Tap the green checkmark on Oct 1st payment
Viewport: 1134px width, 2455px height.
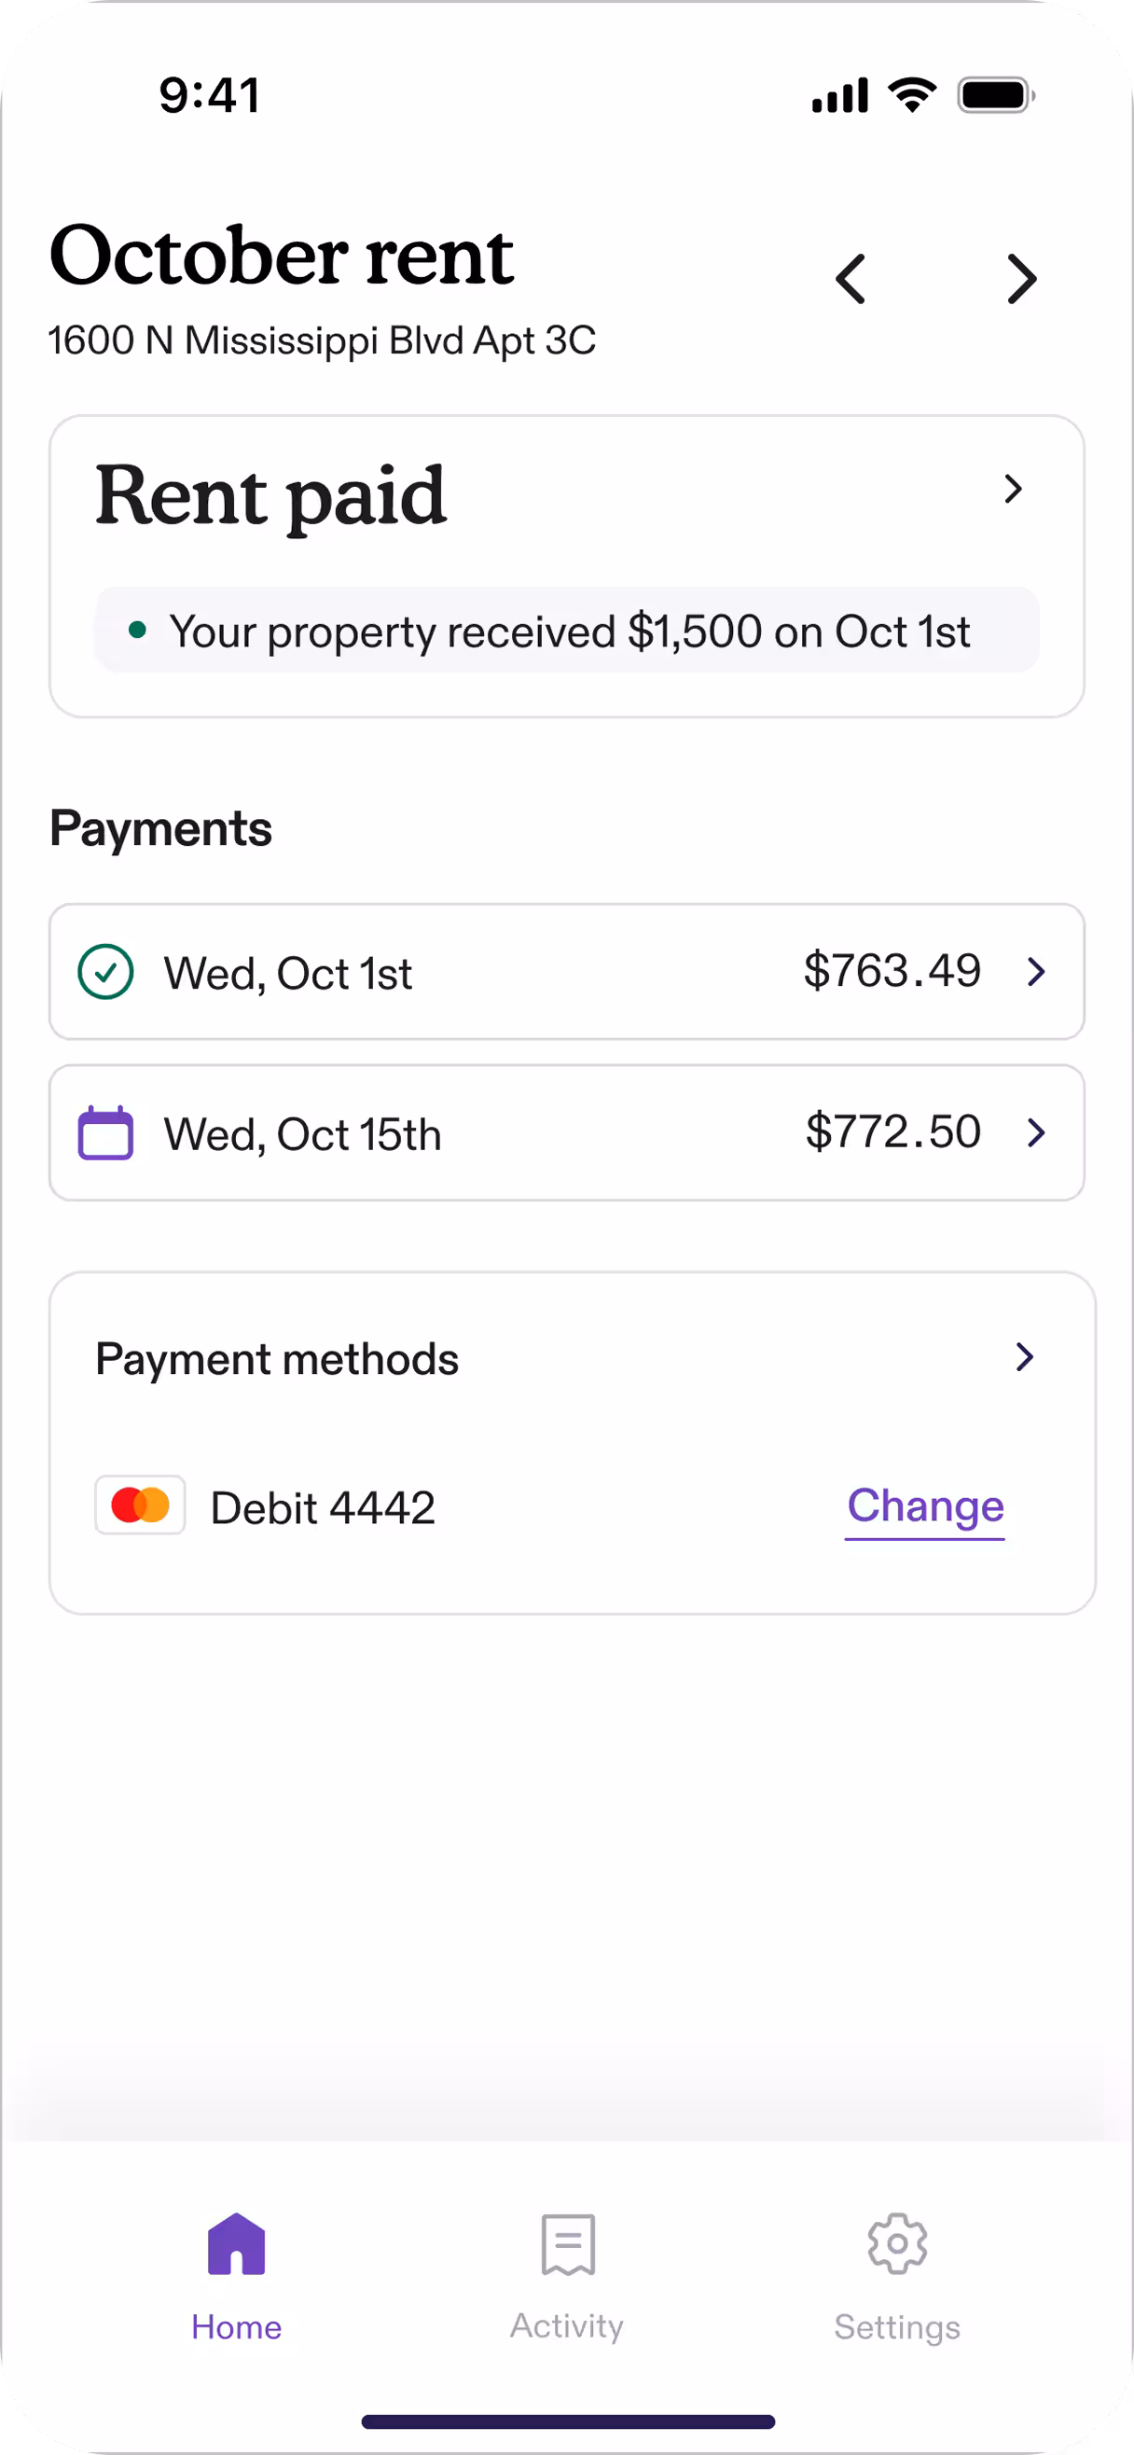point(104,971)
